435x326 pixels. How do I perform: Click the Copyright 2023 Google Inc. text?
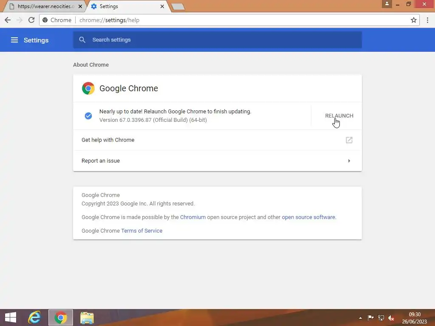138,203
